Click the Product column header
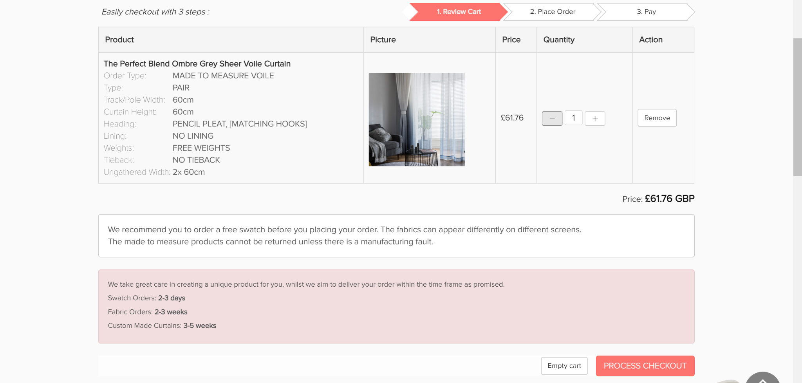The width and height of the screenshot is (802, 383). pyautogui.click(x=119, y=40)
